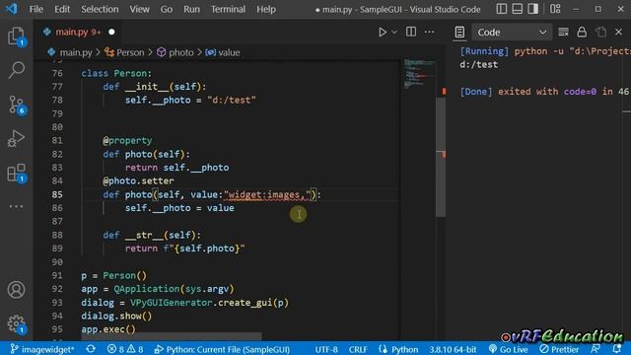Select Python 3.8.10 64-bit interpreter

[x=453, y=349]
